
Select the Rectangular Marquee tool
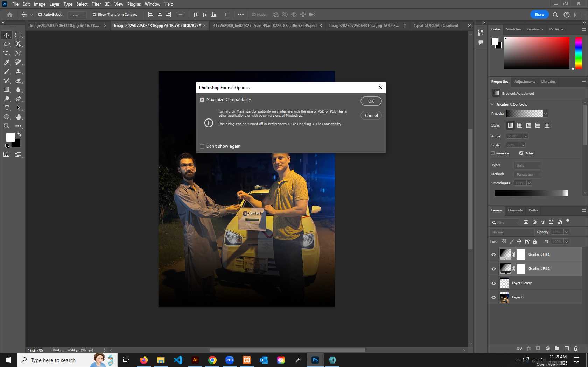point(18,35)
